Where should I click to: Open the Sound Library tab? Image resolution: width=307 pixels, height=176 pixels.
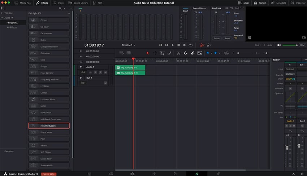tap(78, 3)
